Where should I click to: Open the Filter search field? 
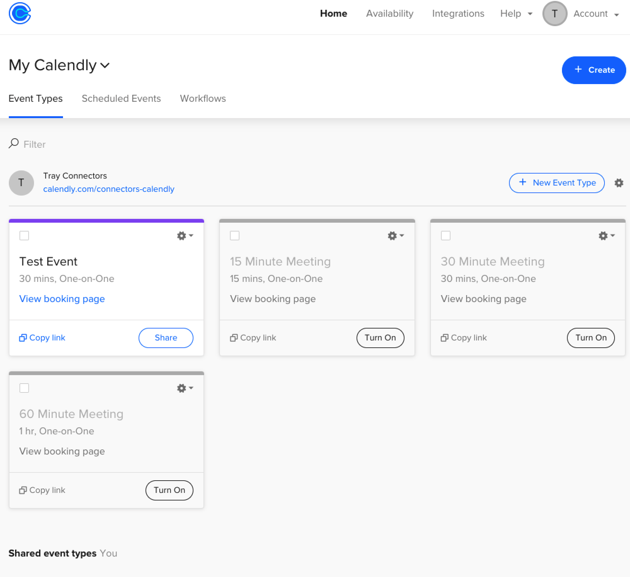click(x=34, y=144)
